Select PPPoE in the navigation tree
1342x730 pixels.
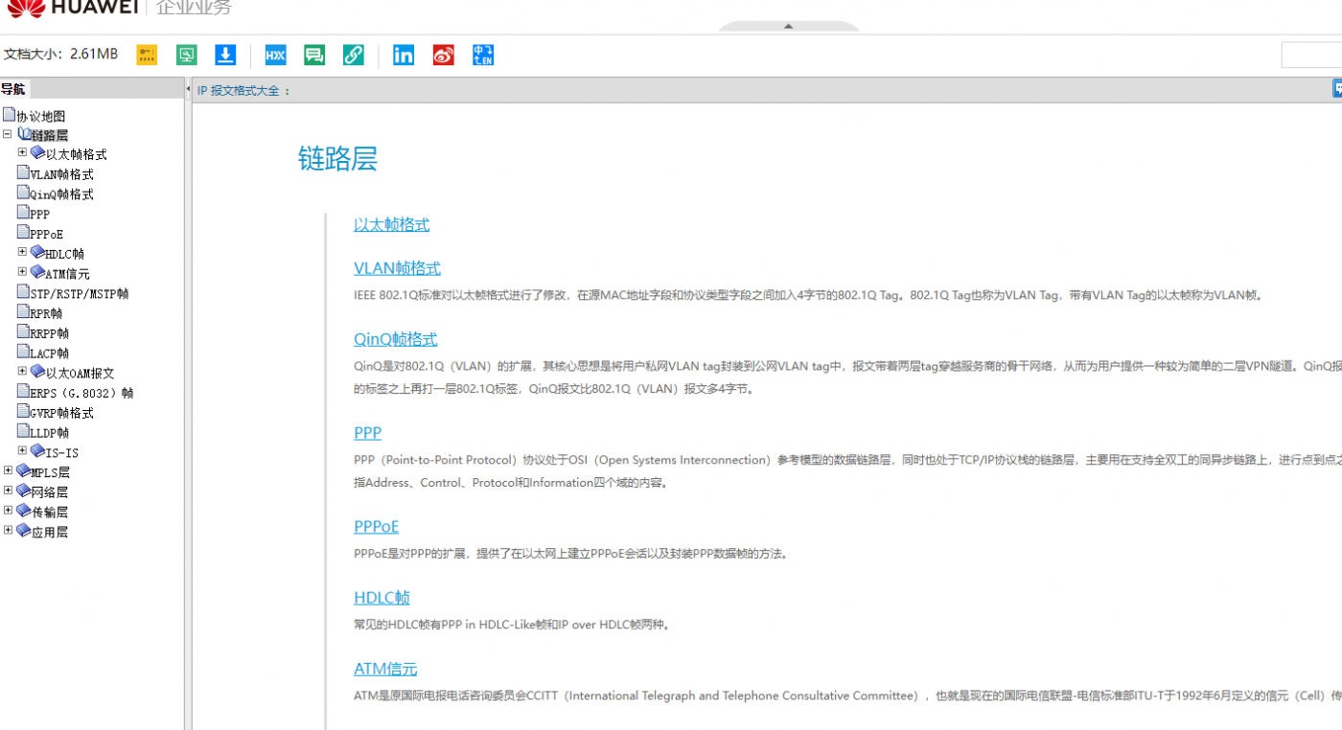point(46,235)
